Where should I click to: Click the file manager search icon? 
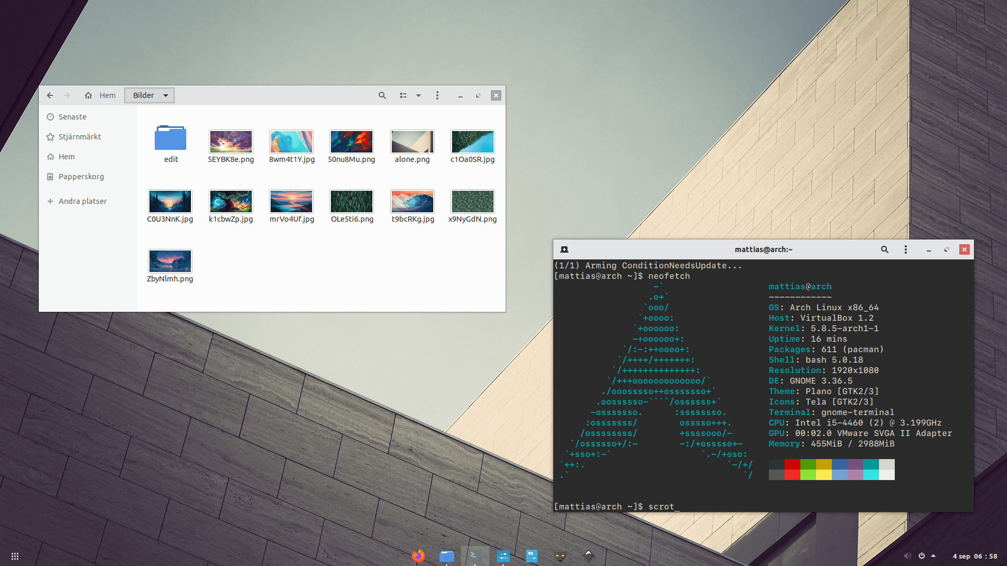pyautogui.click(x=382, y=95)
